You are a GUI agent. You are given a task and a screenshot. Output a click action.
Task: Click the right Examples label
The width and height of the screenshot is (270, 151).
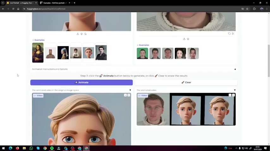click(x=144, y=45)
